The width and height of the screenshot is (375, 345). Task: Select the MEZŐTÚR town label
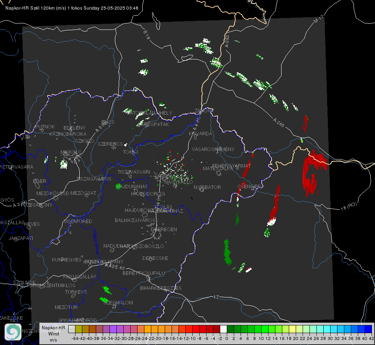(x=66, y=307)
